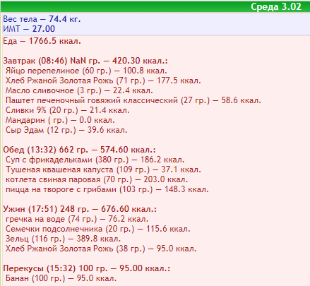Click пицца на твороге с грибами entry

[107, 189]
